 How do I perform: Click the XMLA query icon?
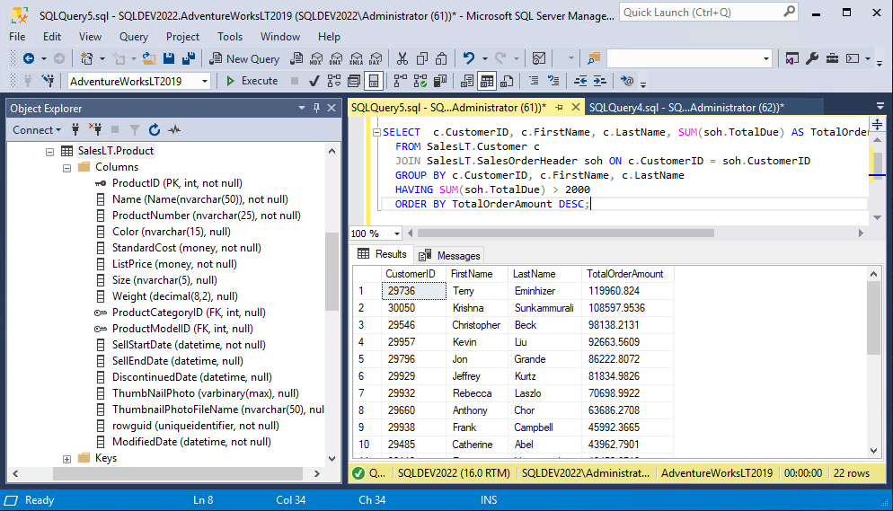click(x=356, y=58)
